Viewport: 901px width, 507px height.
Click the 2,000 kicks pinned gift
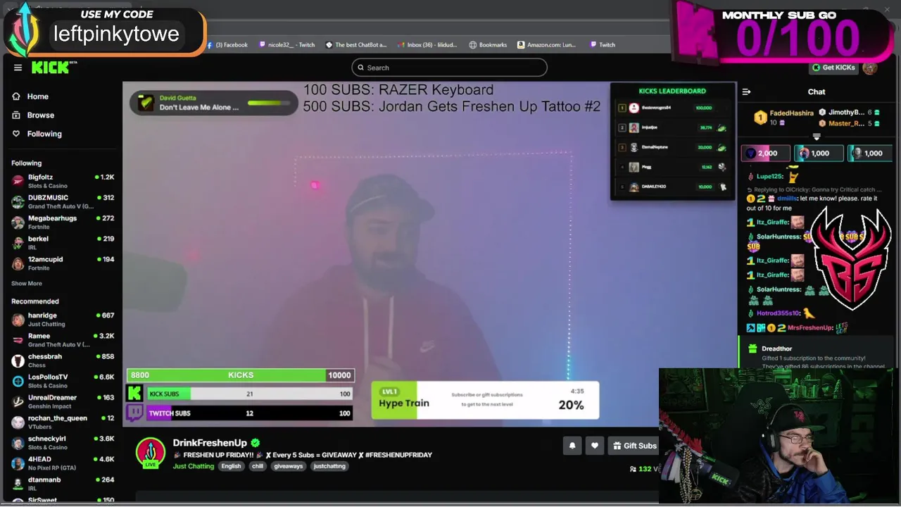click(x=765, y=153)
